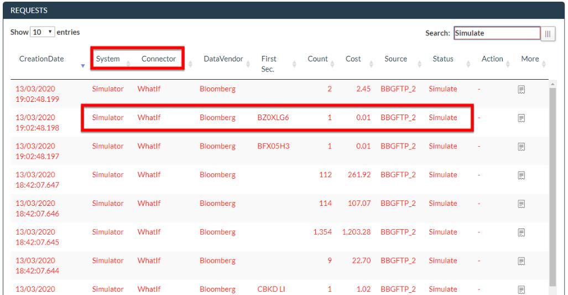This screenshot has height=295, width=568.
Task: View details icon for 18:42:07.646 row
Action: coord(521,204)
